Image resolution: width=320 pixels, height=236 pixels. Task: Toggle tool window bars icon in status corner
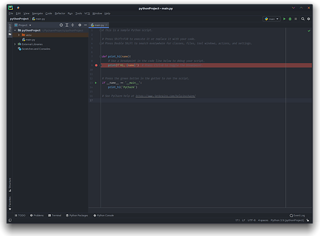pyautogui.click(x=10, y=220)
